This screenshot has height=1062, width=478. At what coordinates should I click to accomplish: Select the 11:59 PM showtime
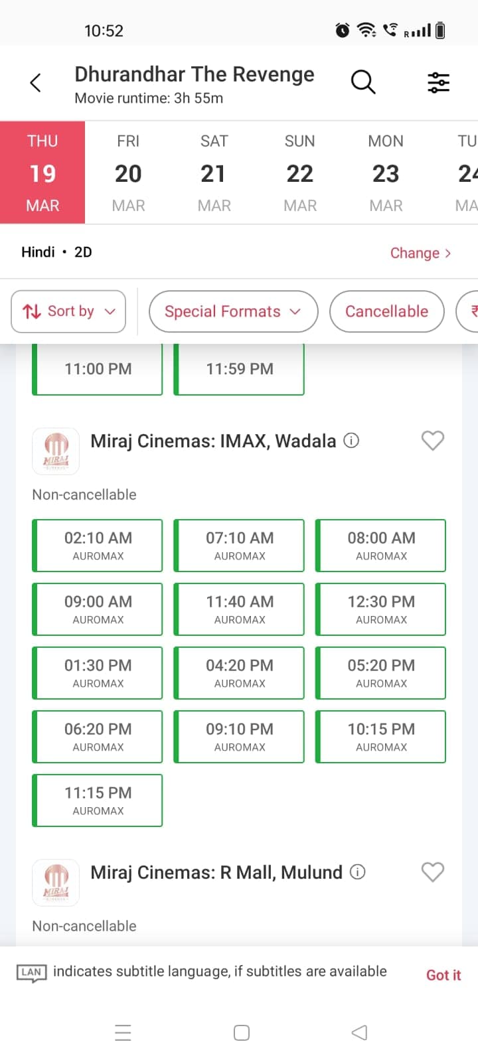tap(239, 369)
